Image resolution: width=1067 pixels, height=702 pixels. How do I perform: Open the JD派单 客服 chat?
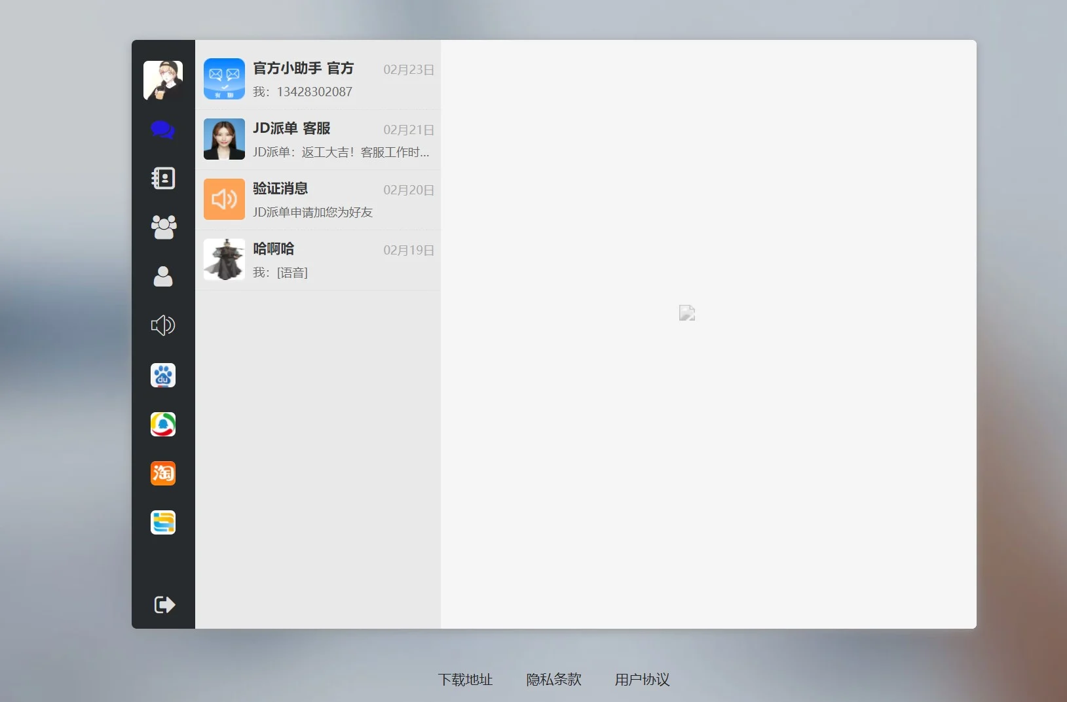[x=318, y=139]
